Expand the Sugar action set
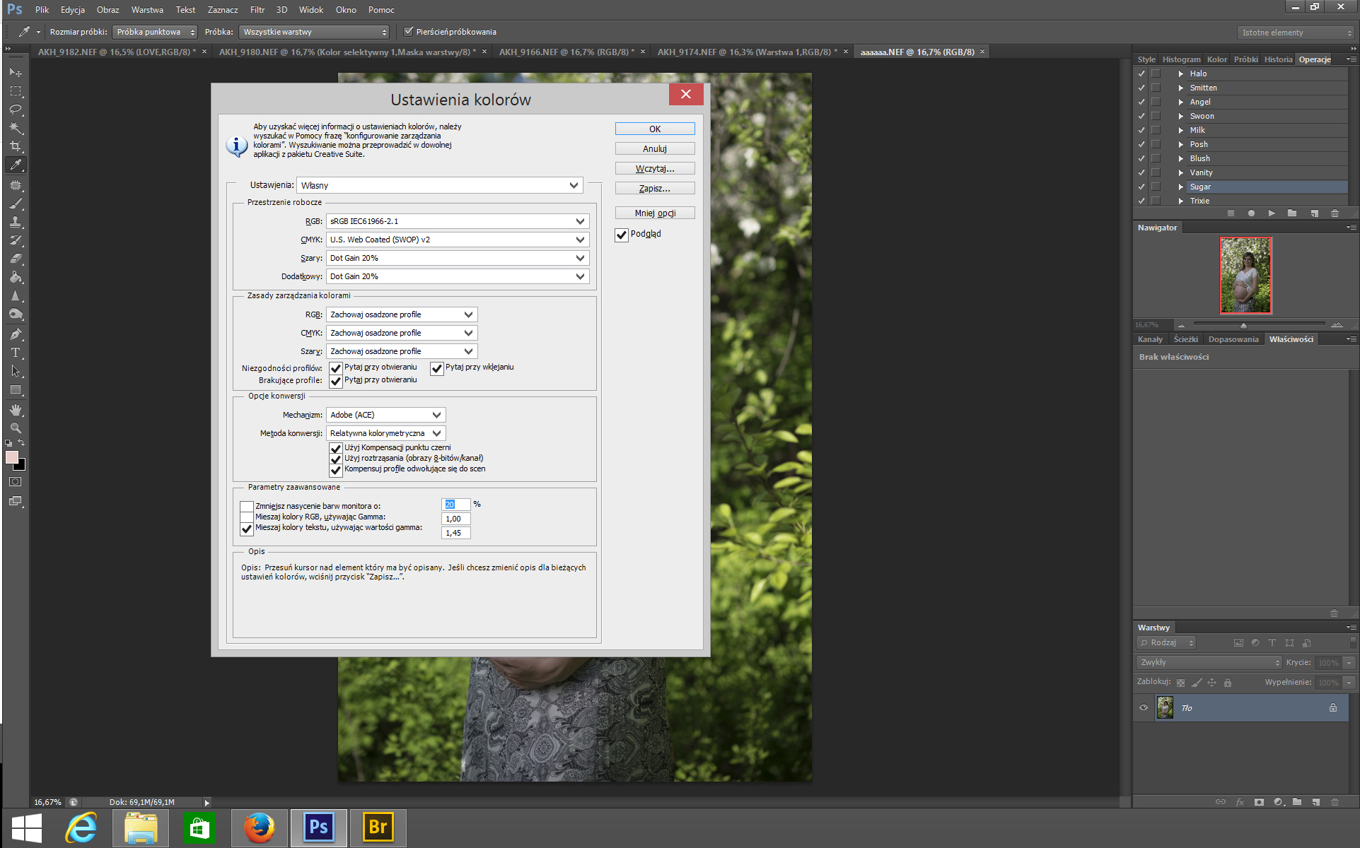 coord(1180,187)
